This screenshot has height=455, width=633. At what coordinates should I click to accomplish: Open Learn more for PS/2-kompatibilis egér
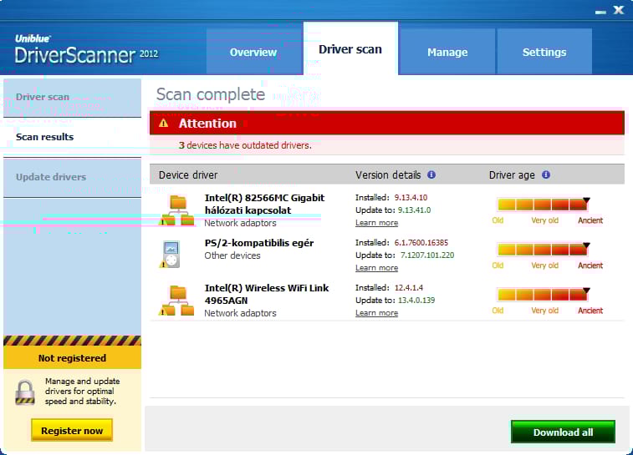pos(376,268)
